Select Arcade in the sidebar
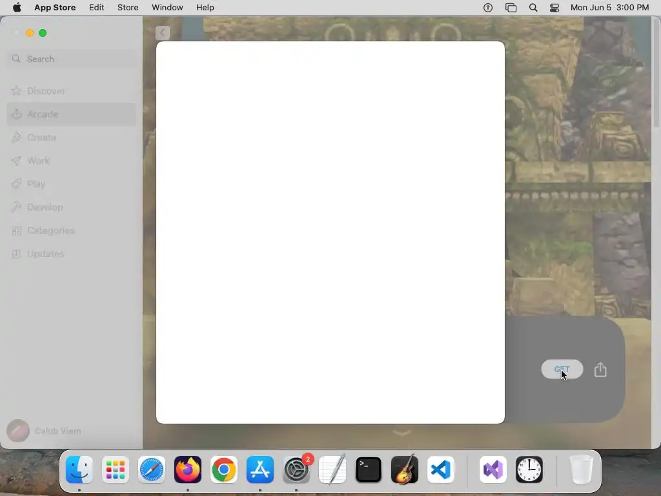Viewport: 661px width, 496px height. 71,114
